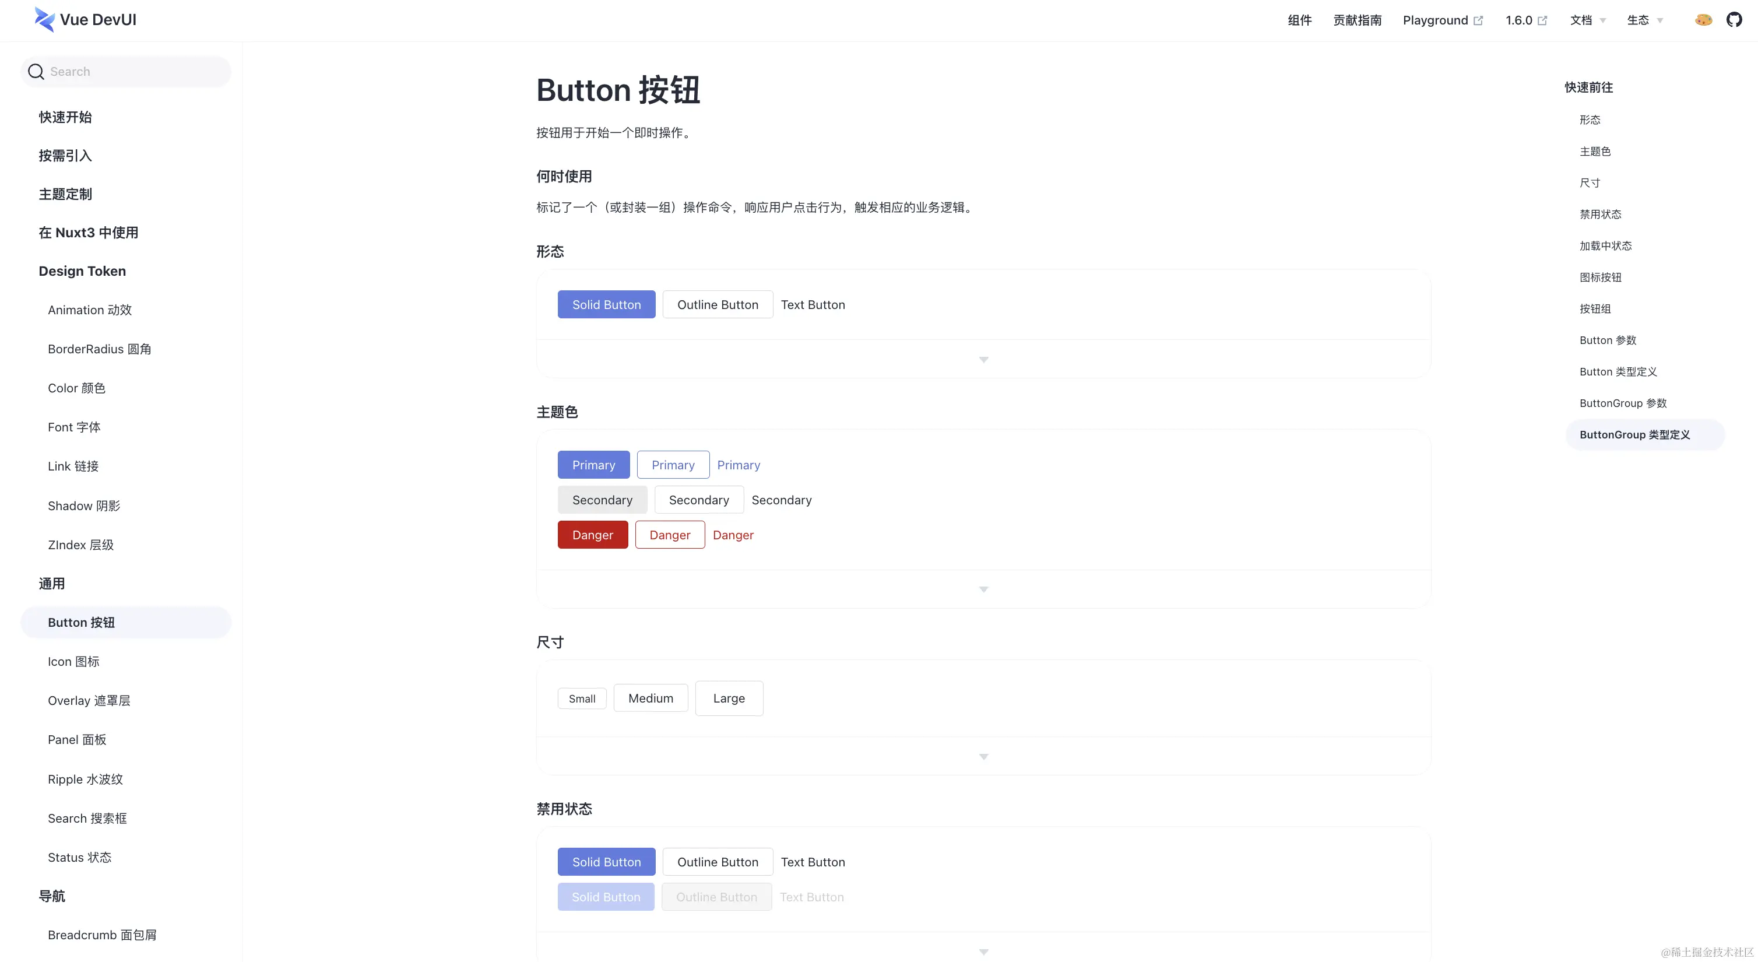This screenshot has width=1758, height=962.
Task: Expand code under the 形态 demo
Action: (983, 360)
